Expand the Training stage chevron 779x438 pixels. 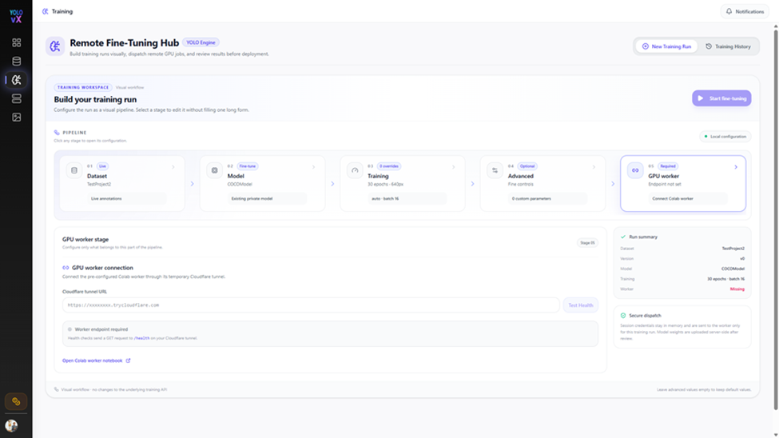click(x=454, y=167)
